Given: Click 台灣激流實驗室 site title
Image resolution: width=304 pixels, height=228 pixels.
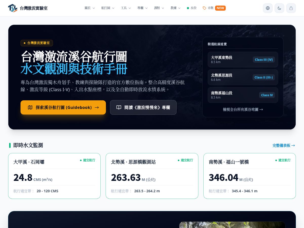Looking at the screenshot, I should [x=34, y=8].
